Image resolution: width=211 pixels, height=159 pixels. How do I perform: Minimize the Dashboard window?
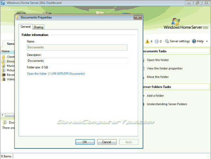click(x=189, y=3)
